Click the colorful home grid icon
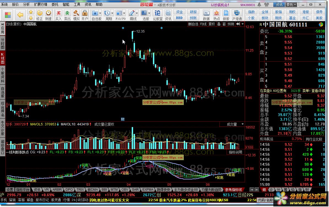Screen dimensions: 329x207 point(8,15)
